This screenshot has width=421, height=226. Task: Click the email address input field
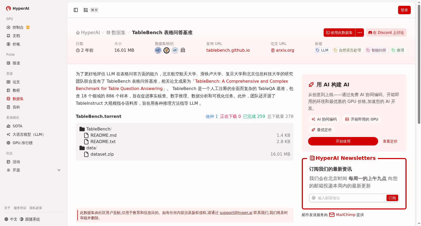pyautogui.click(x=351, y=198)
